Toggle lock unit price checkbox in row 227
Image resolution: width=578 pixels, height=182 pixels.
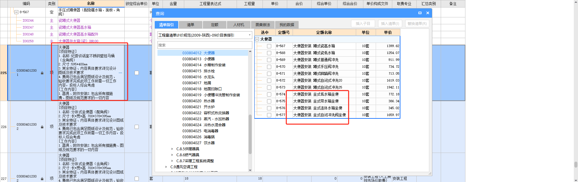[137, 179]
